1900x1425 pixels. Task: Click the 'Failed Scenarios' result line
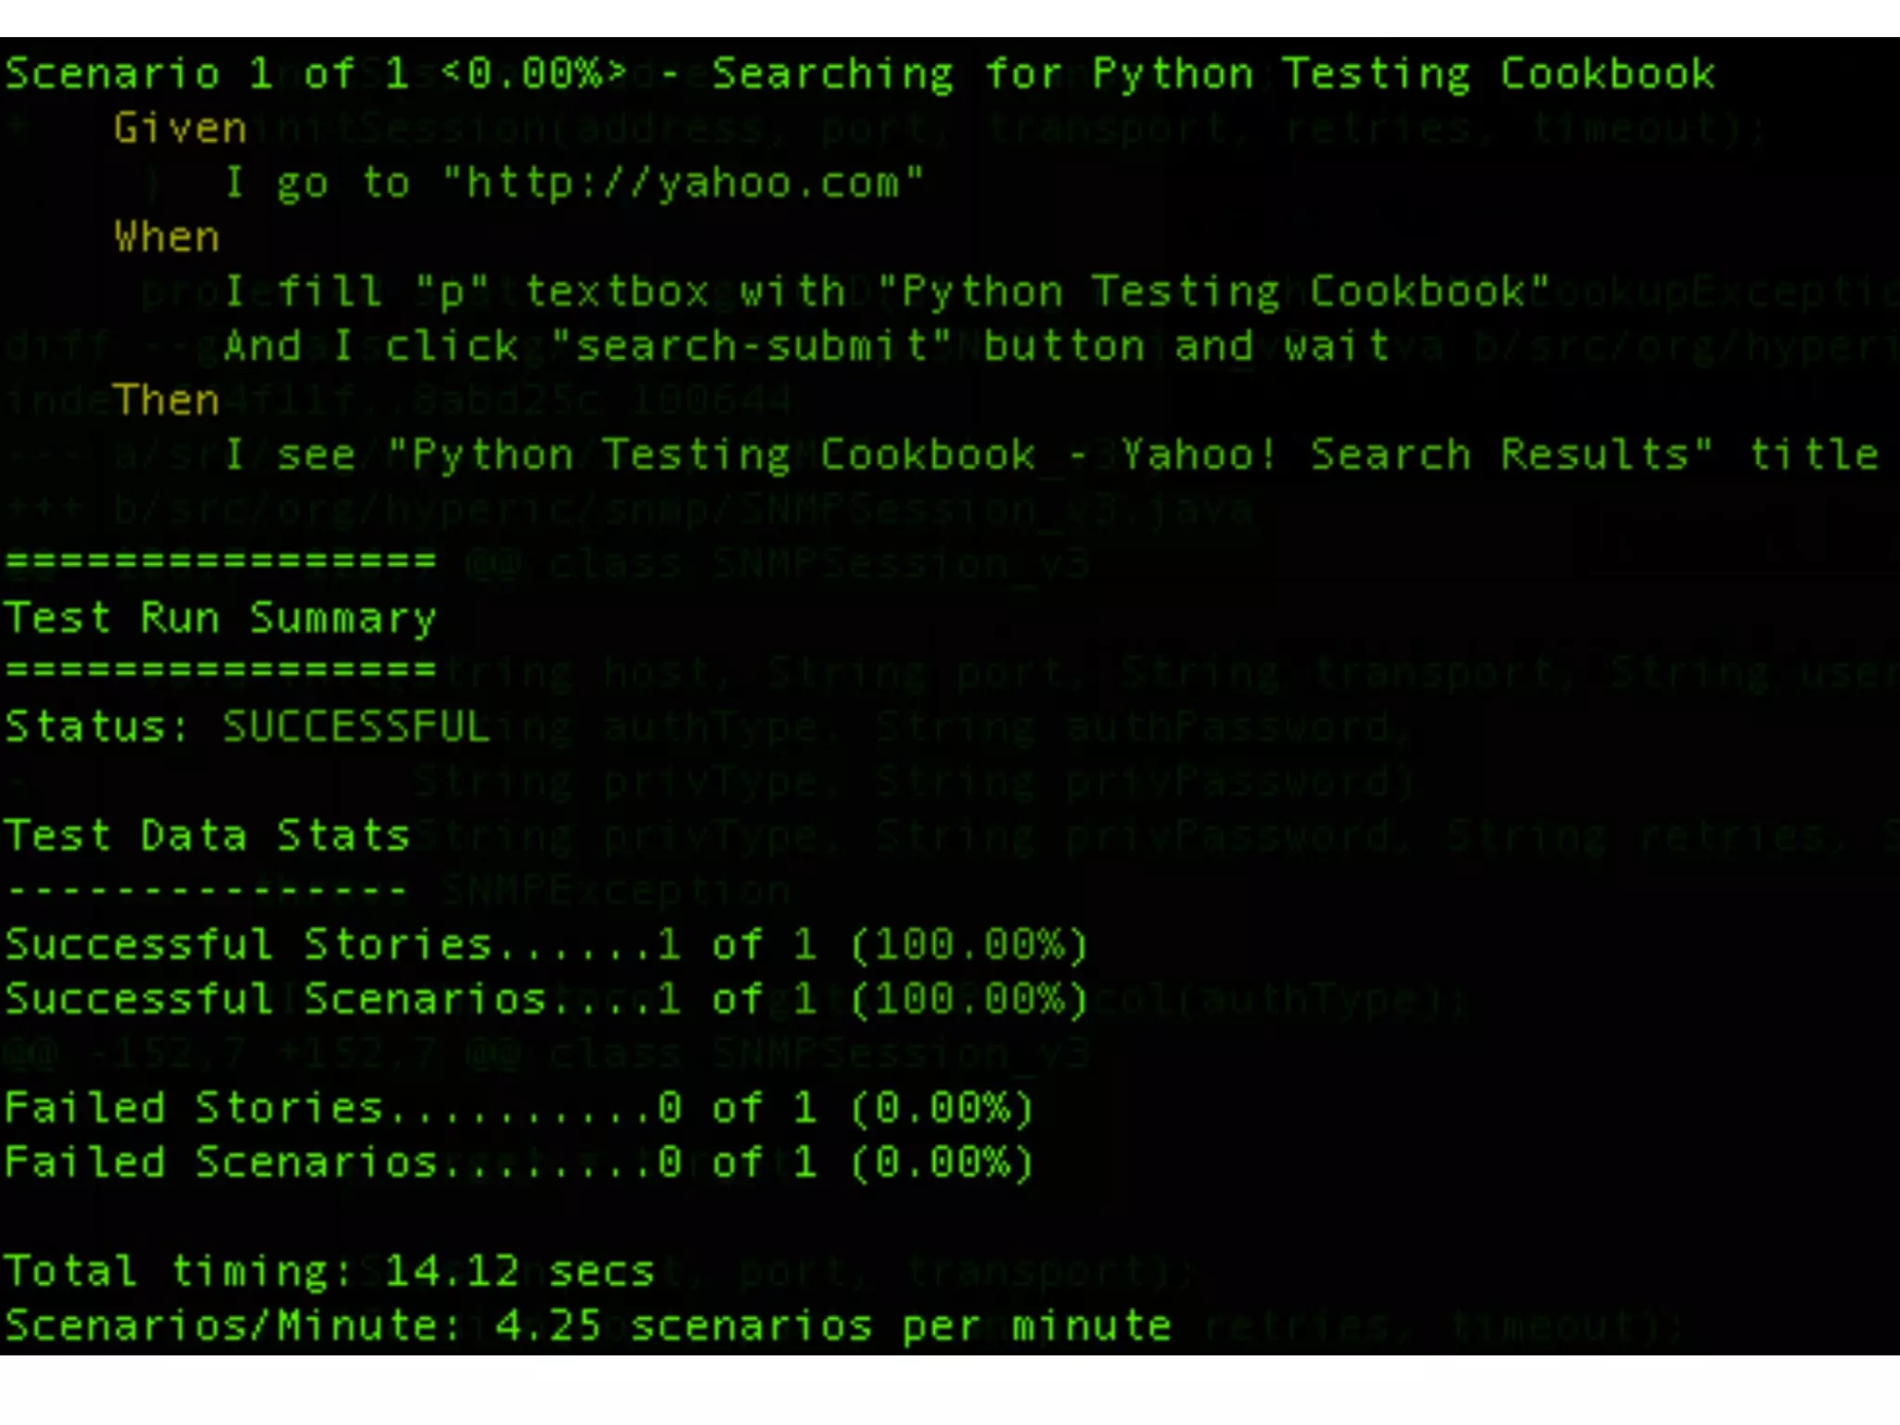point(520,1163)
